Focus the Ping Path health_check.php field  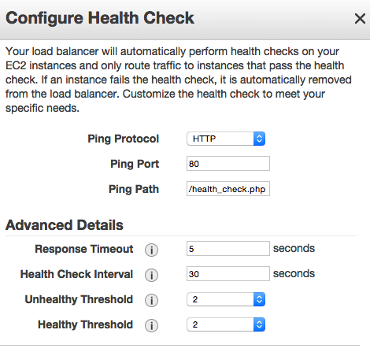pyautogui.click(x=228, y=189)
